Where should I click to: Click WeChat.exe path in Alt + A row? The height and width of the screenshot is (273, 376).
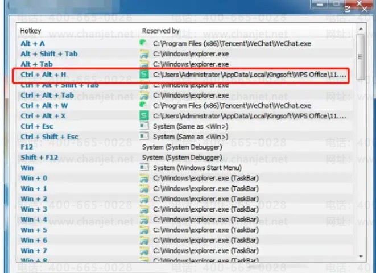232,43
